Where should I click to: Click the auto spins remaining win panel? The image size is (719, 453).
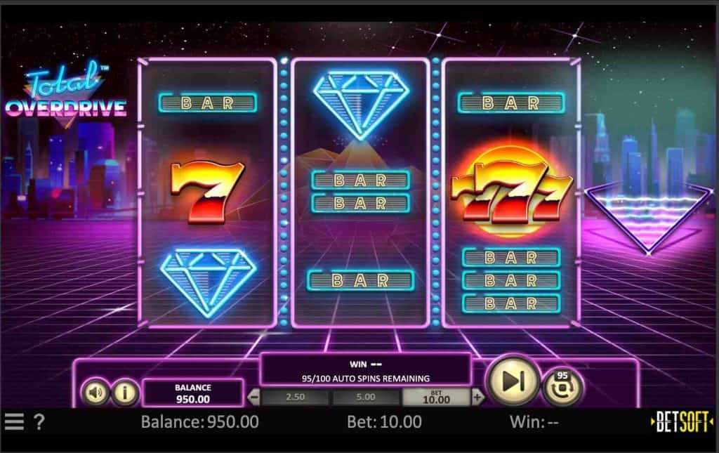[x=365, y=370]
